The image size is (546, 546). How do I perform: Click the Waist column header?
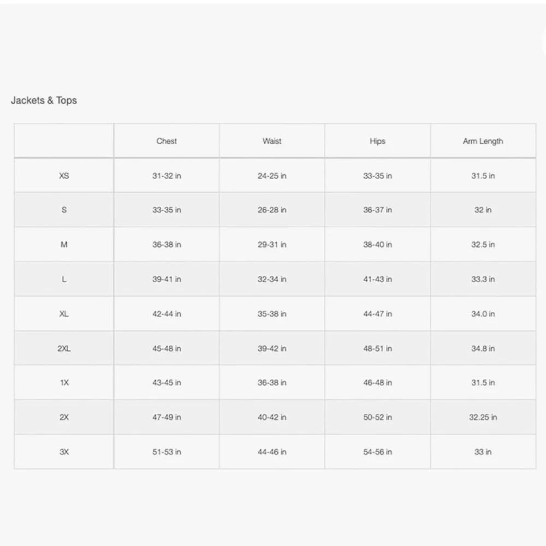tap(272, 141)
